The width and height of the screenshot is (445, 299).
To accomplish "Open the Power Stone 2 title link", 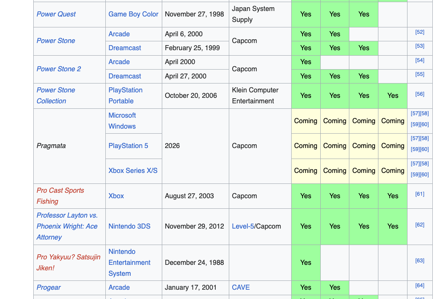I will (x=59, y=69).
